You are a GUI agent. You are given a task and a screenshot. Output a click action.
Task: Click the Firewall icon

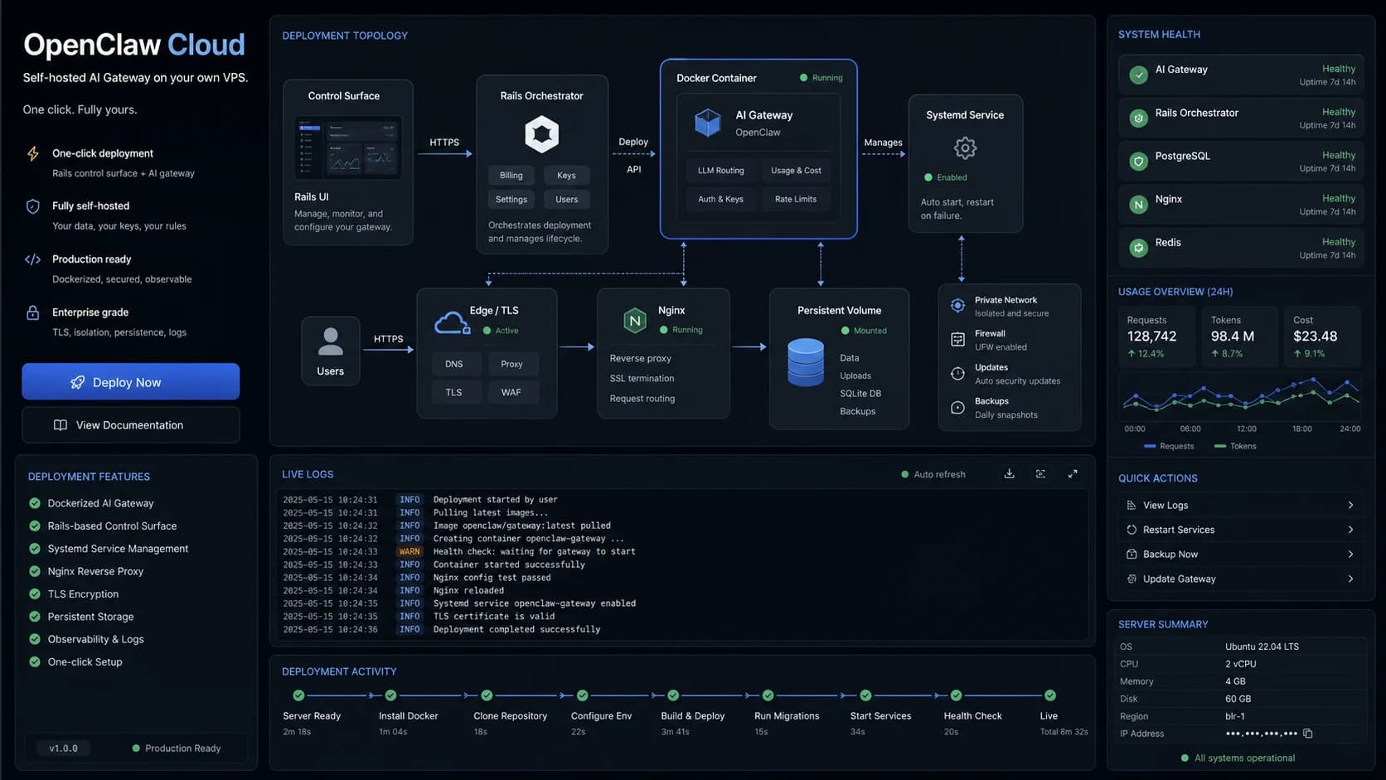[957, 339]
